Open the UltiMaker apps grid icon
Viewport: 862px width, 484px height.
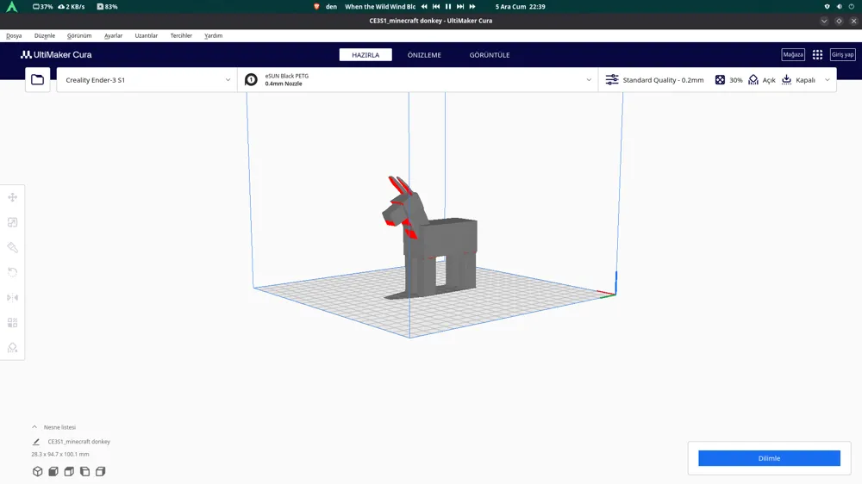tap(817, 54)
